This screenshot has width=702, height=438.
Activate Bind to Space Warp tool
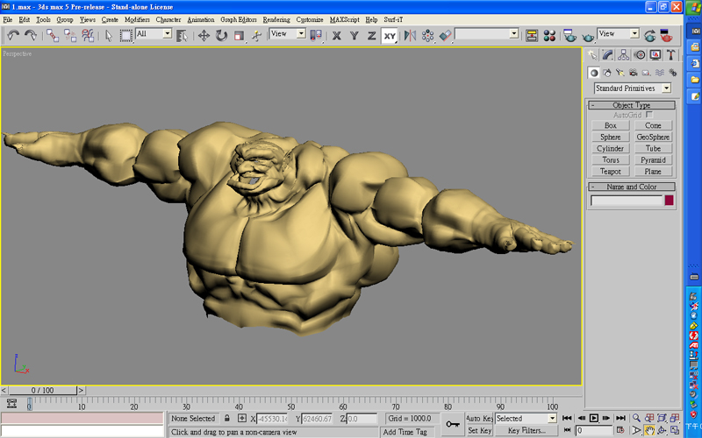88,35
